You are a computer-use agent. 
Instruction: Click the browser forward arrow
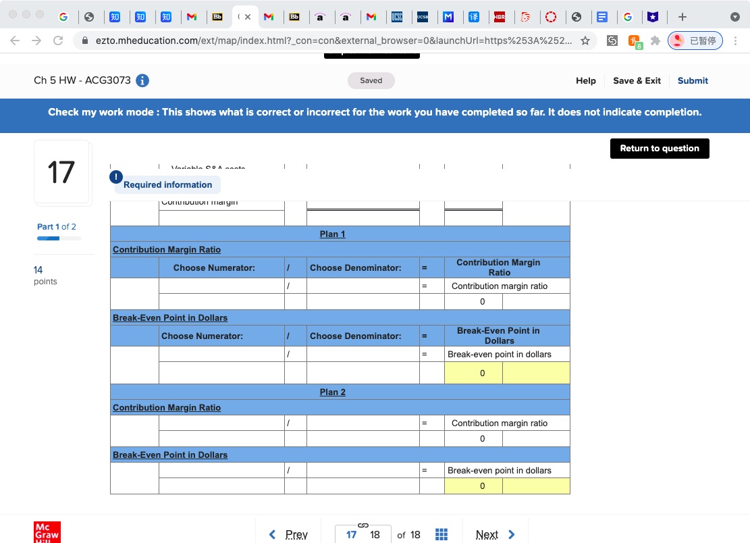click(36, 41)
